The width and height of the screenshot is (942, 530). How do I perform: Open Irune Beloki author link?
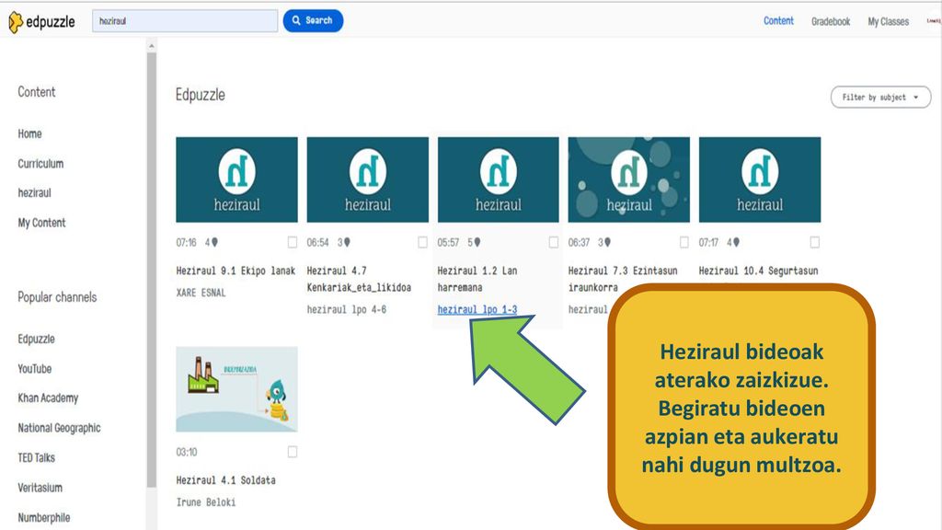(205, 502)
